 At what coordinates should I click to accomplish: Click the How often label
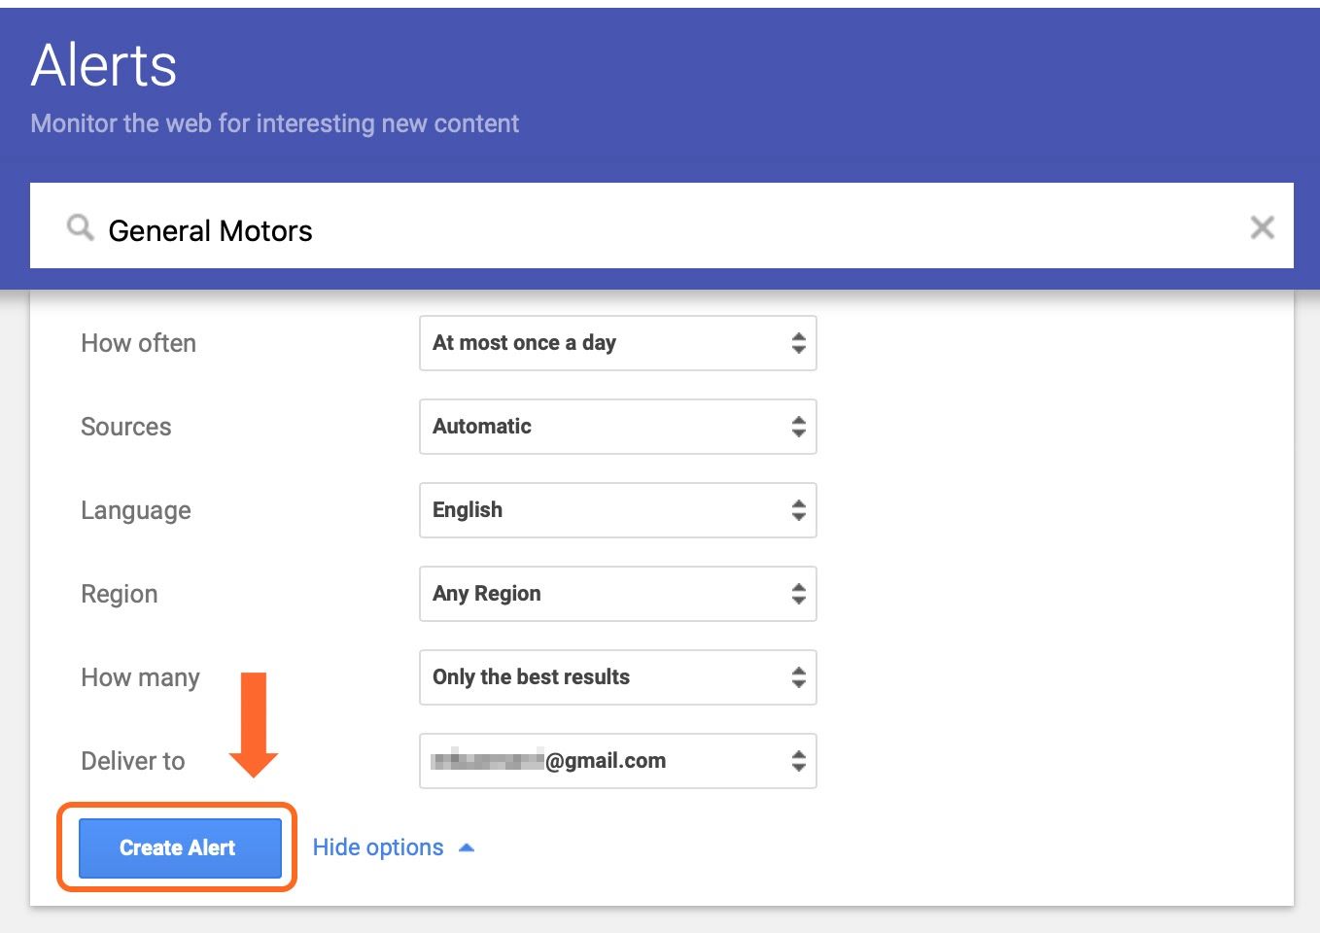point(139,343)
